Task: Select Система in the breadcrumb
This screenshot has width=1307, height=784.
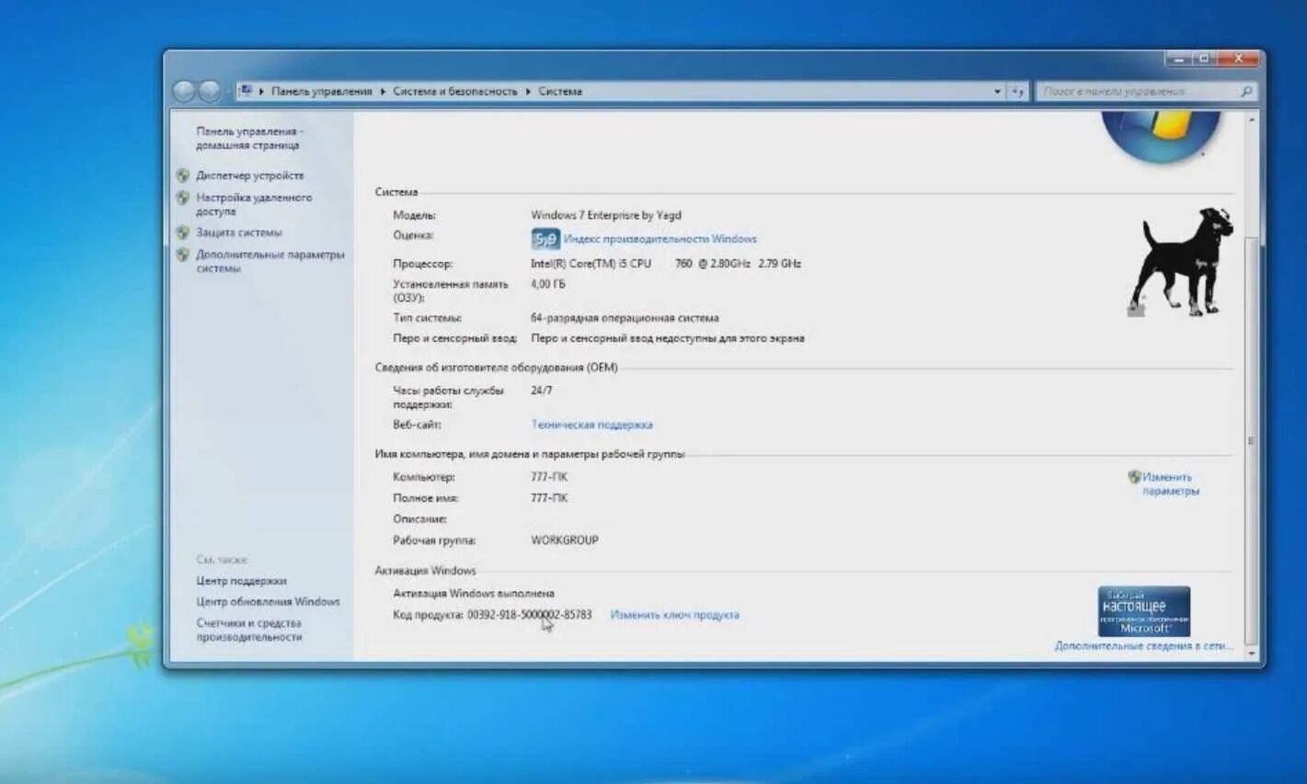Action: tap(560, 91)
